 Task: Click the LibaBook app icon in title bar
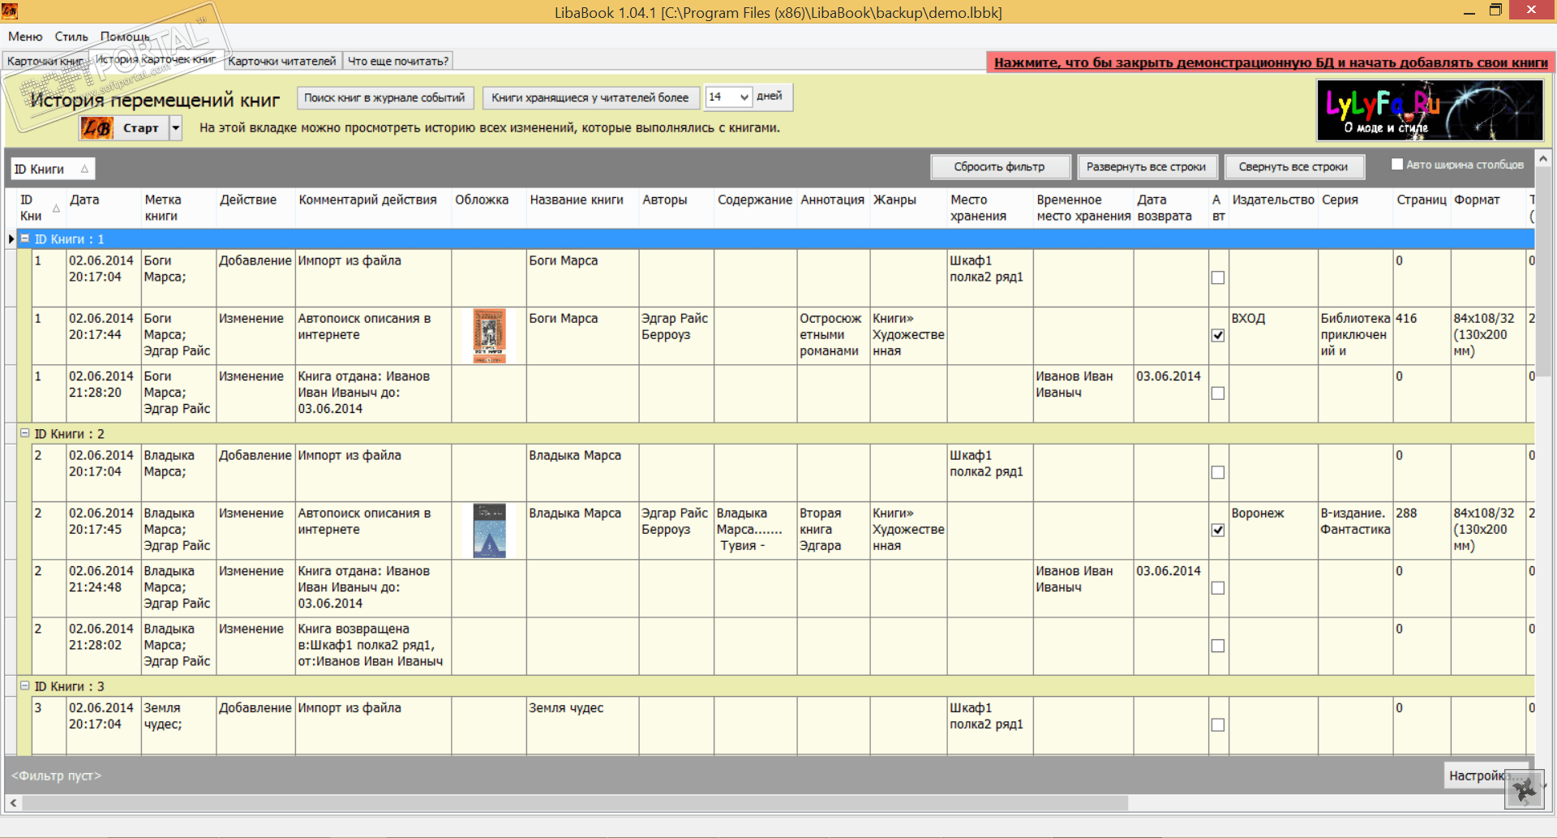pos(10,11)
